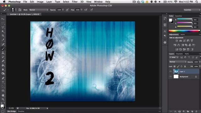Screen dimensions: 201x113
Task: Switch to the Styles tab
Action: coord(182,35)
